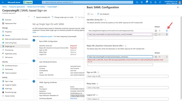Image resolution: width=182 pixels, height=101 pixels.
Task: Open Cloud Shell from the top bar
Action: [x=137, y=2]
